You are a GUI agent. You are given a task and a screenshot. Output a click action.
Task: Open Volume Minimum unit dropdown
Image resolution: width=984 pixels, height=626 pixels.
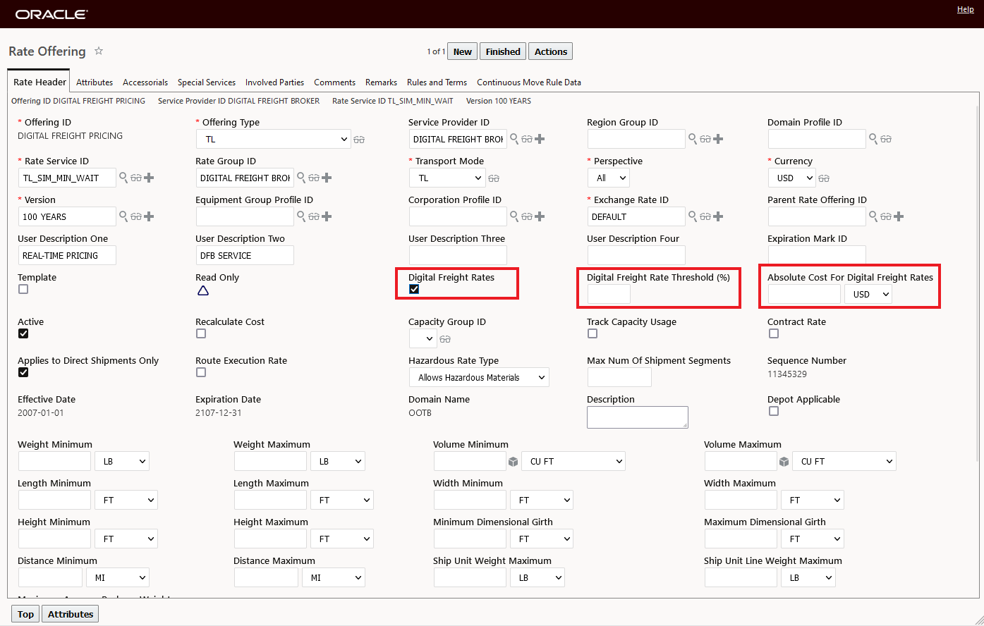573,461
